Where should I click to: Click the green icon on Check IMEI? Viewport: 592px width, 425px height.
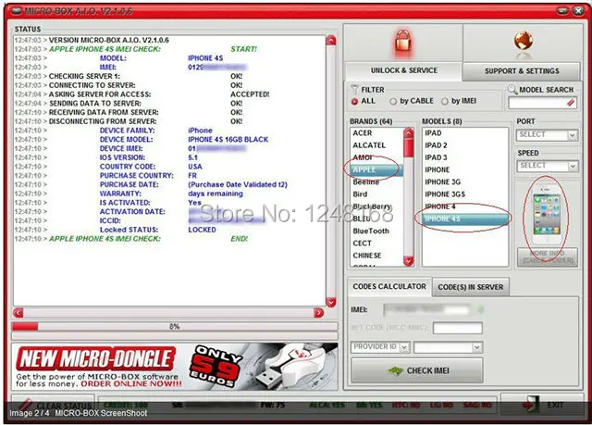[x=395, y=370]
